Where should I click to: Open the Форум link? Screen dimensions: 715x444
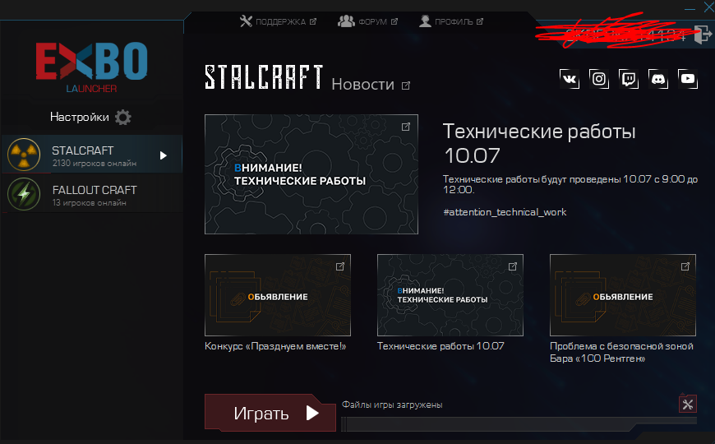click(x=372, y=21)
